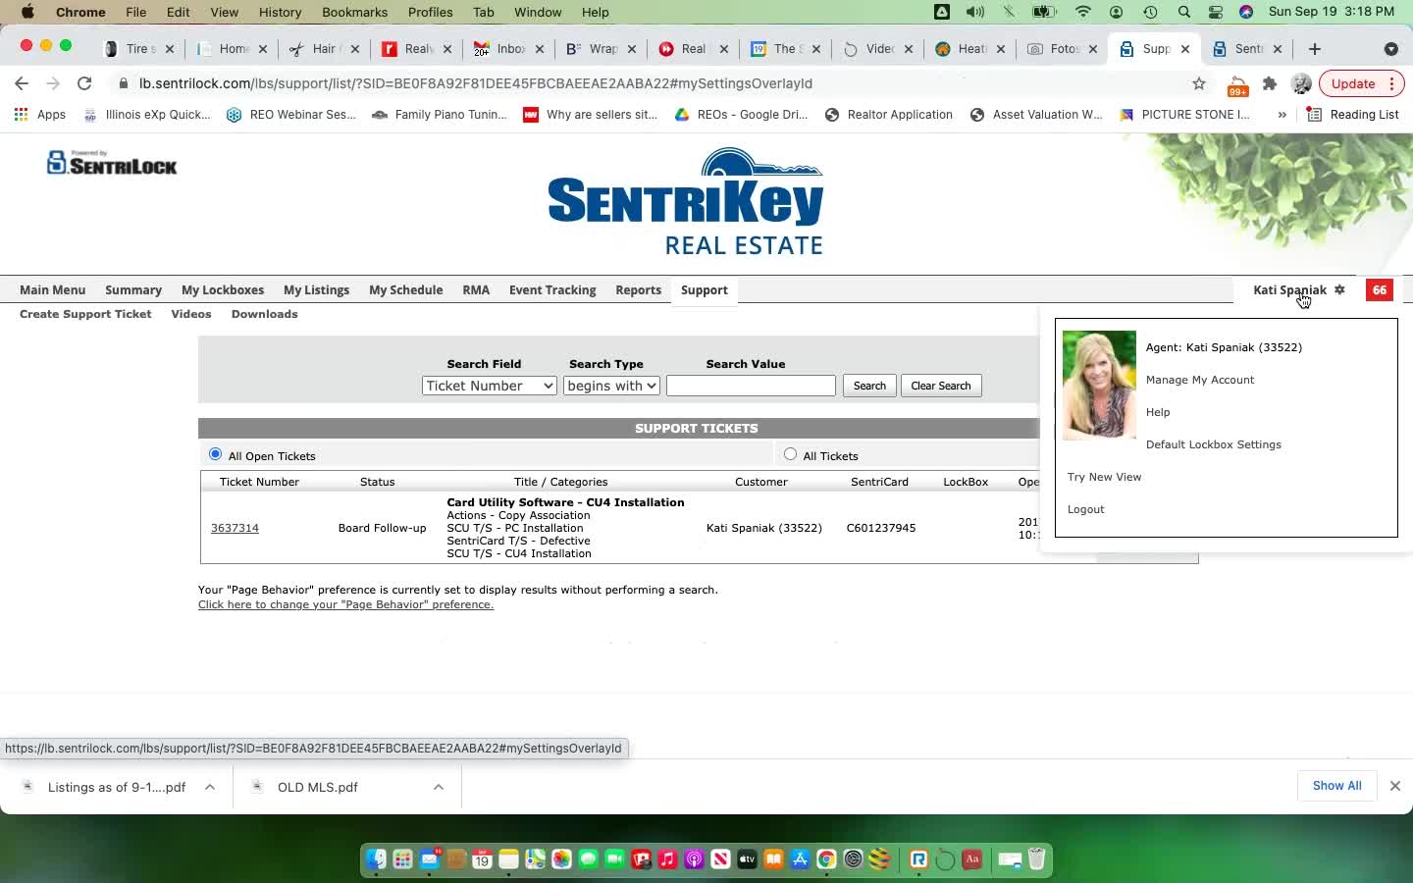Open the Chrome extensions puzzle icon
This screenshot has height=883, width=1413.
(1270, 83)
